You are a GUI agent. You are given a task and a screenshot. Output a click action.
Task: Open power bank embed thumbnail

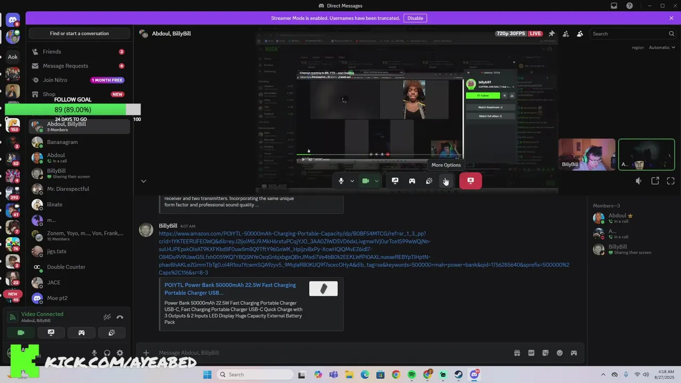click(x=323, y=288)
